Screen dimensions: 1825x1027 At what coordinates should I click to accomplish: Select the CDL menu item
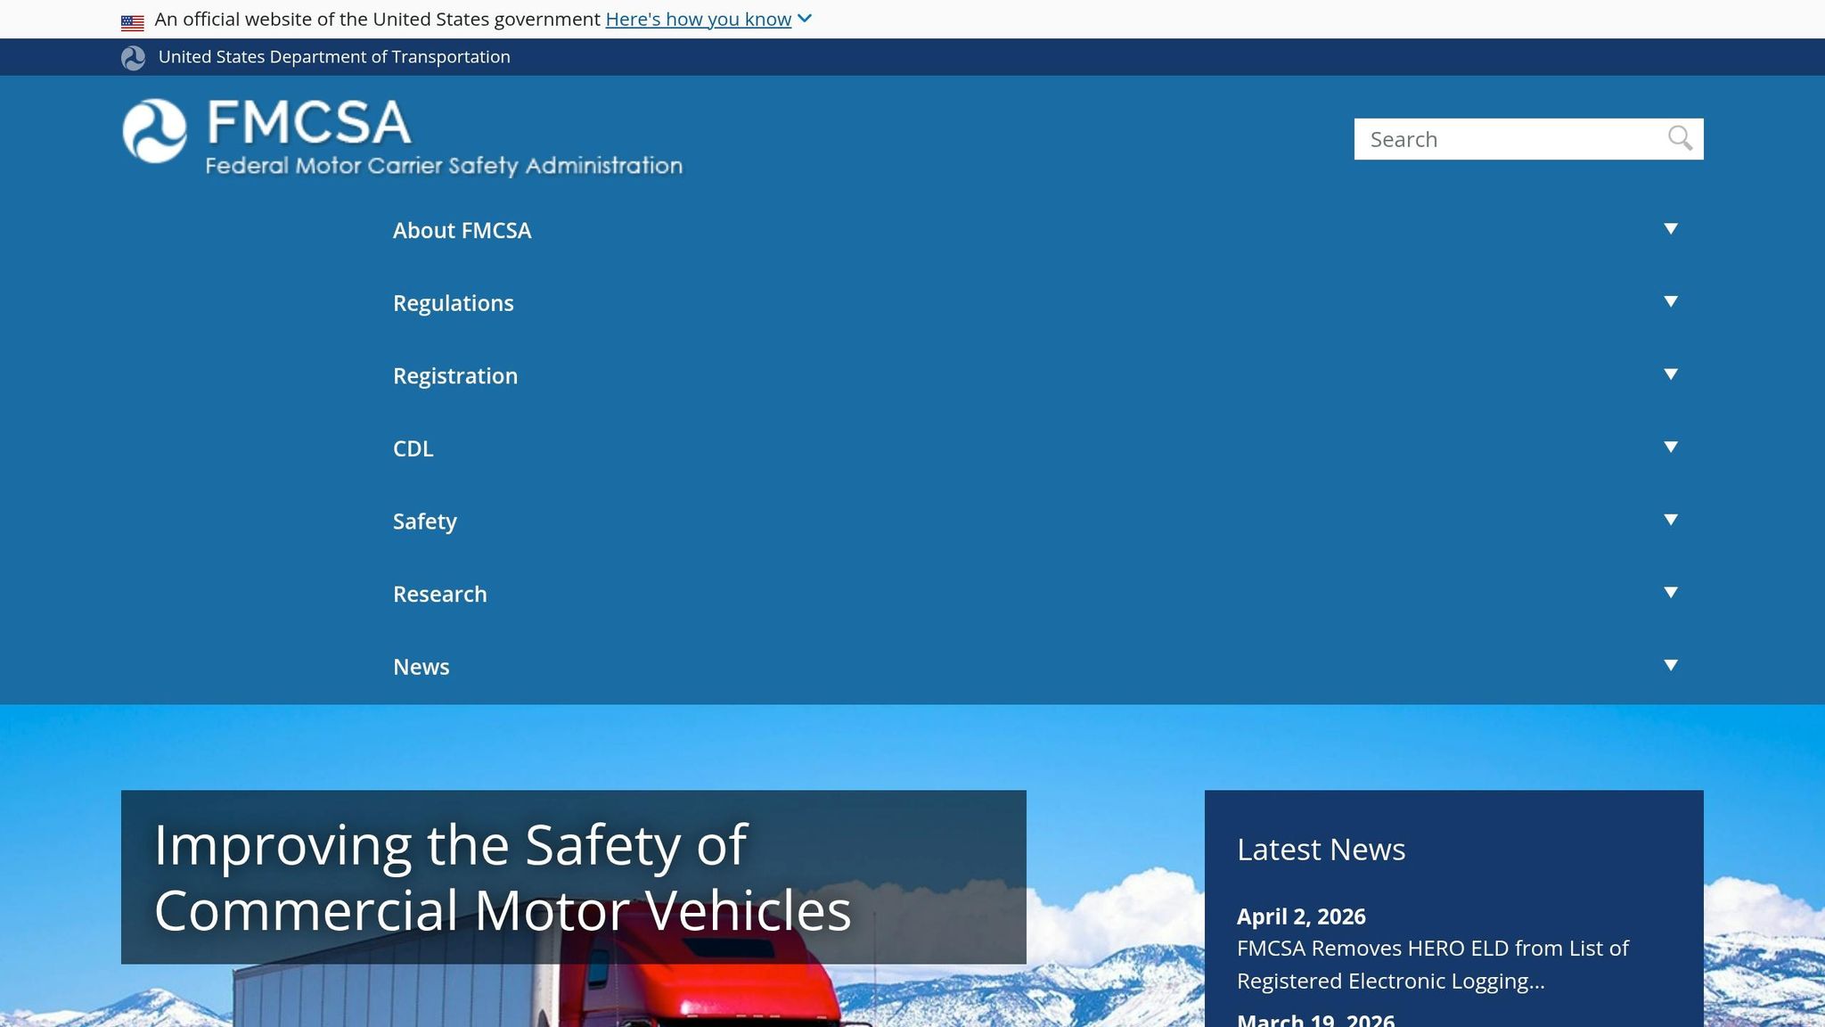413,448
